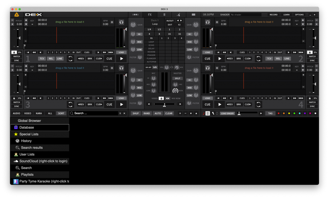
Task: Open the Database browser entry
Action: coord(40,127)
